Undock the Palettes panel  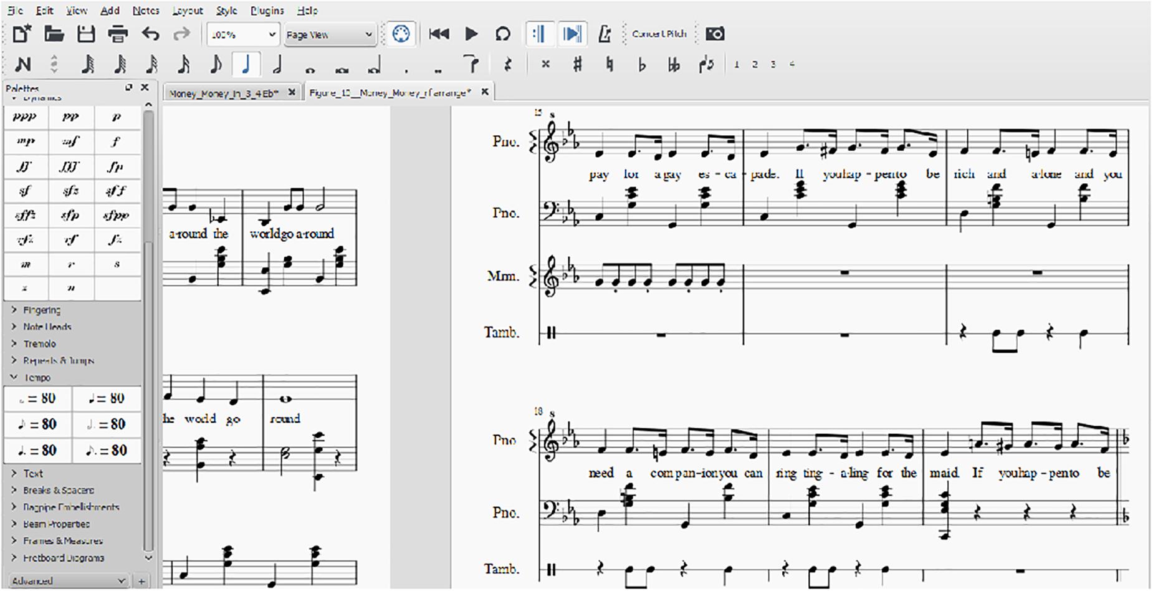pos(128,87)
